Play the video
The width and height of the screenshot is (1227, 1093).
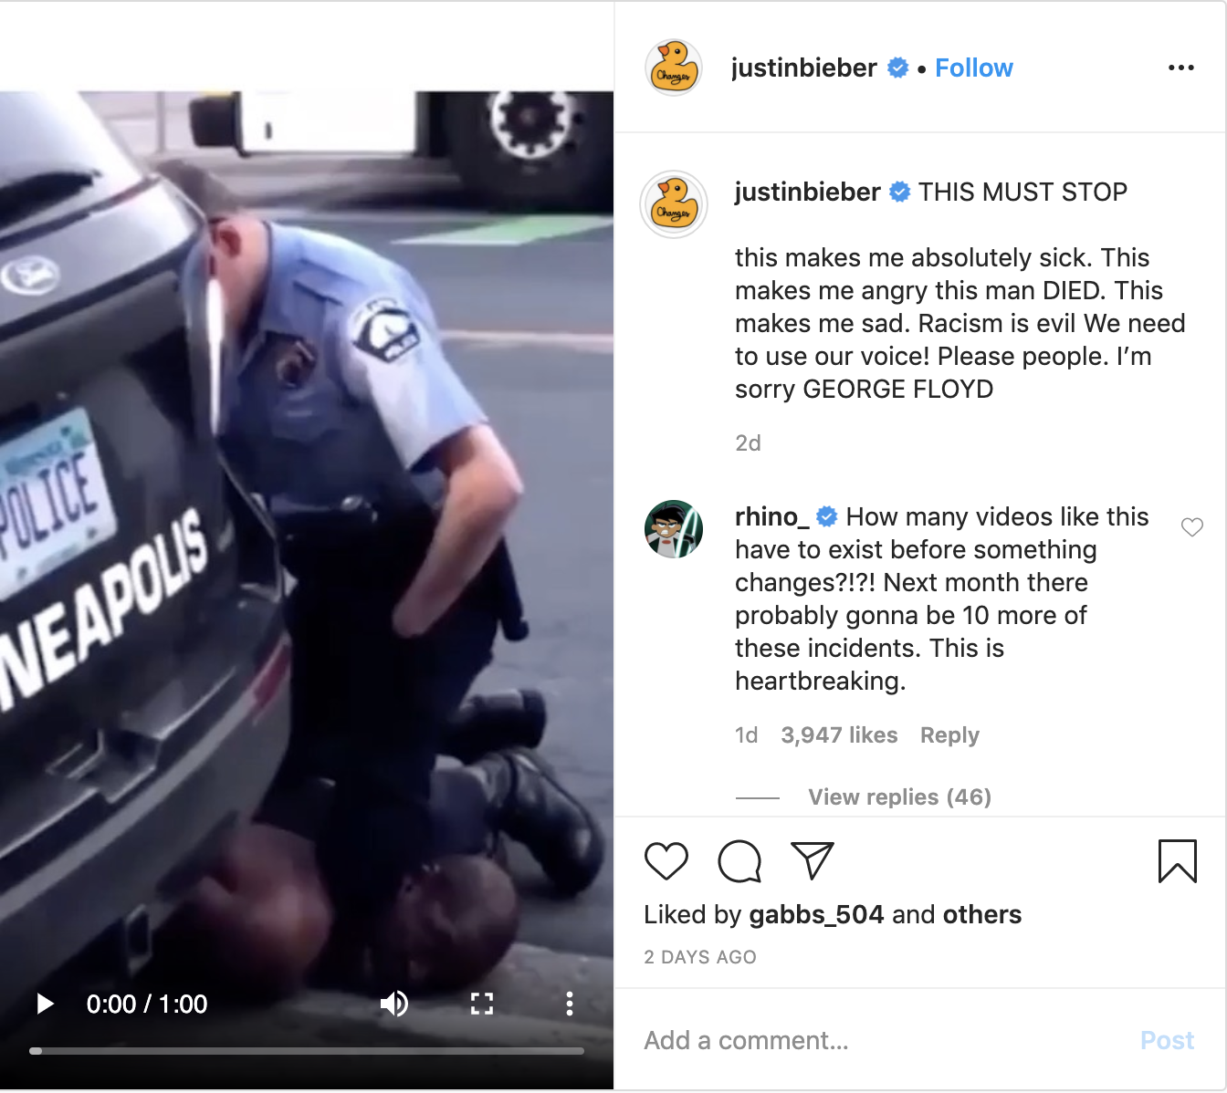[45, 1005]
